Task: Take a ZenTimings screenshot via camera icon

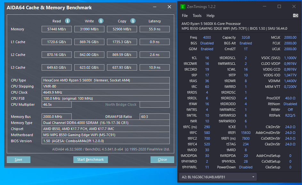Action: [296, 15]
